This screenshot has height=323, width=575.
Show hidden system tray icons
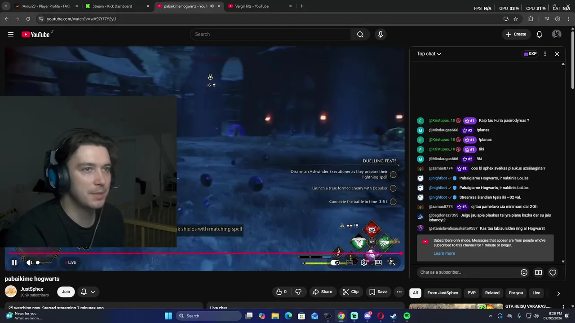pyautogui.click(x=491, y=316)
